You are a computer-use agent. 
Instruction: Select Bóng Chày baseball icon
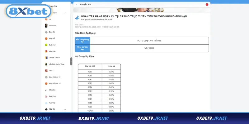click(46, 96)
